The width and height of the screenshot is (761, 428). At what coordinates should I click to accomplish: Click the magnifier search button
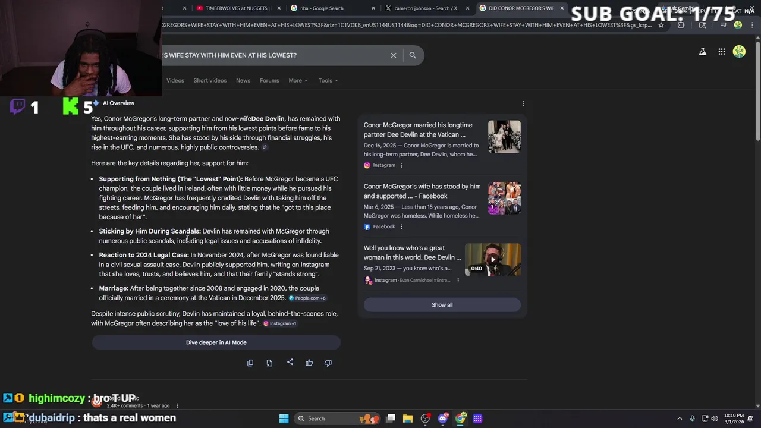click(x=413, y=55)
